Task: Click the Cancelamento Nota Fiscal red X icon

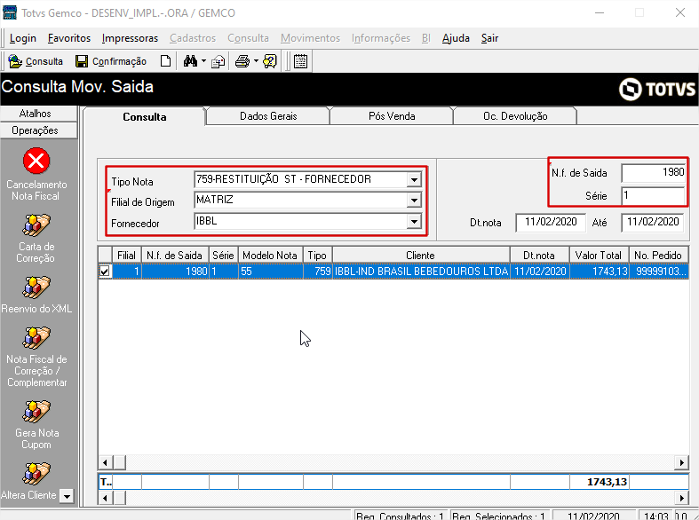Action: click(36, 161)
